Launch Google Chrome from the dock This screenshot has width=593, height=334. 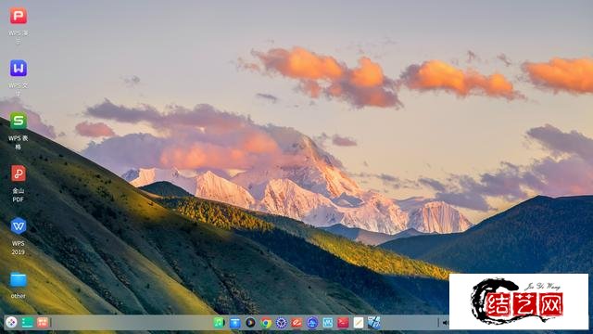point(266,323)
